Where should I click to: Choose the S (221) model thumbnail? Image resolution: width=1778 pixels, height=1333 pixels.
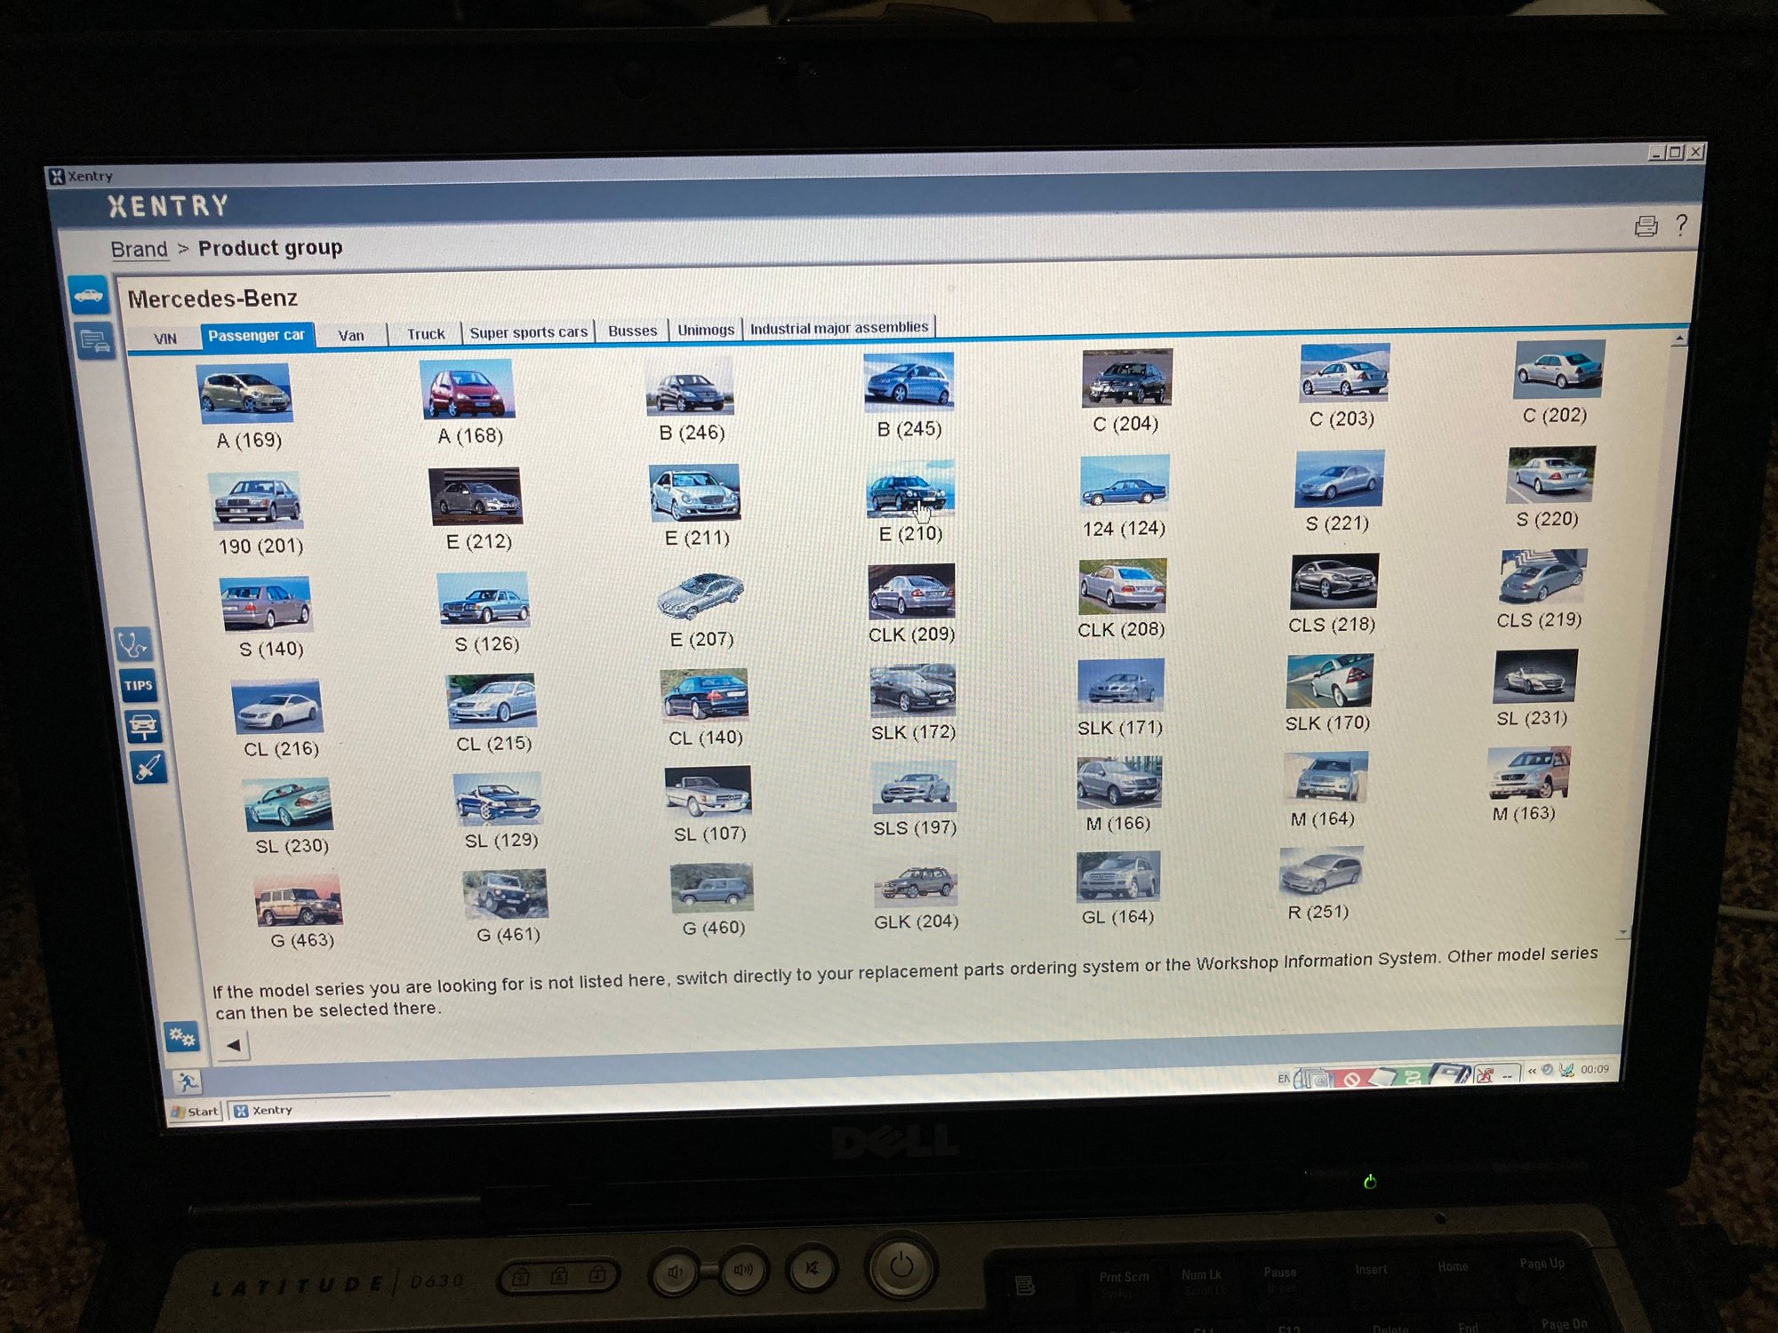coord(1339,478)
